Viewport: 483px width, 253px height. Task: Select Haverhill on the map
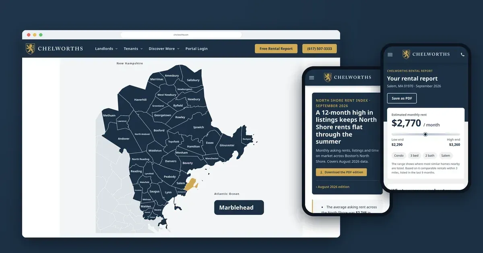pyautogui.click(x=140, y=100)
